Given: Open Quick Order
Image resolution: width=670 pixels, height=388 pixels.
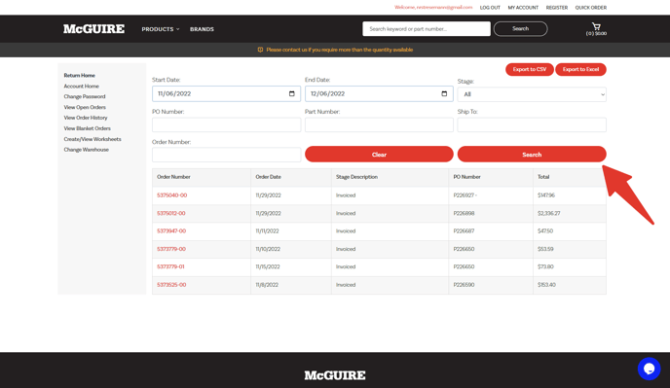Looking at the screenshot, I should pyautogui.click(x=590, y=8).
